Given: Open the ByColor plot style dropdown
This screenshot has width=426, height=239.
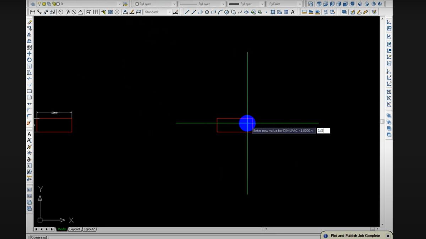Looking at the screenshot, I should 284,4.
